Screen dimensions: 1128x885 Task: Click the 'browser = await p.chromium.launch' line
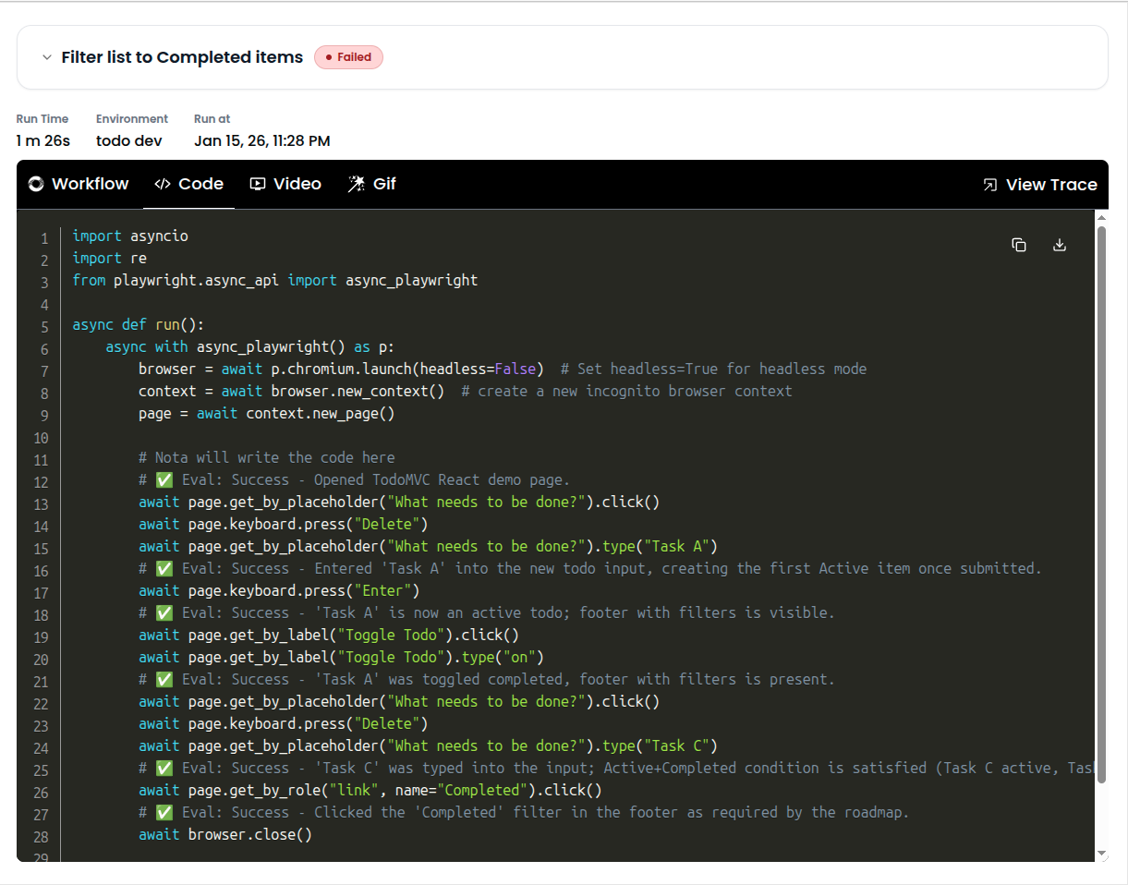[x=503, y=370]
